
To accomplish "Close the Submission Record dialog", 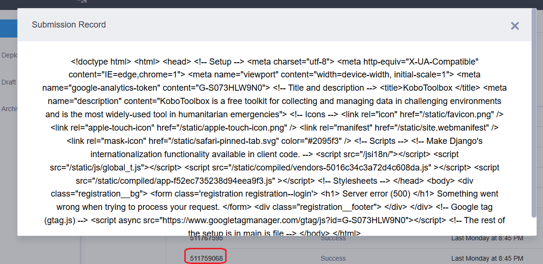I will coord(514,26).
